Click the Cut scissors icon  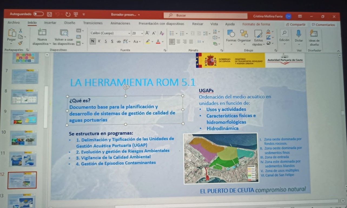(x=21, y=31)
